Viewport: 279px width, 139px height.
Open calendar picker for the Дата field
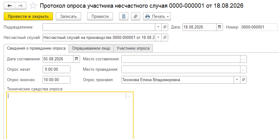tap(220, 27)
